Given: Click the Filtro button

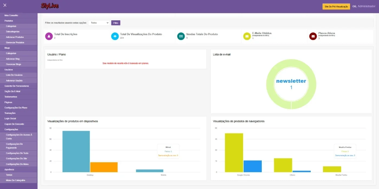Looking at the screenshot, I should coord(116,23).
